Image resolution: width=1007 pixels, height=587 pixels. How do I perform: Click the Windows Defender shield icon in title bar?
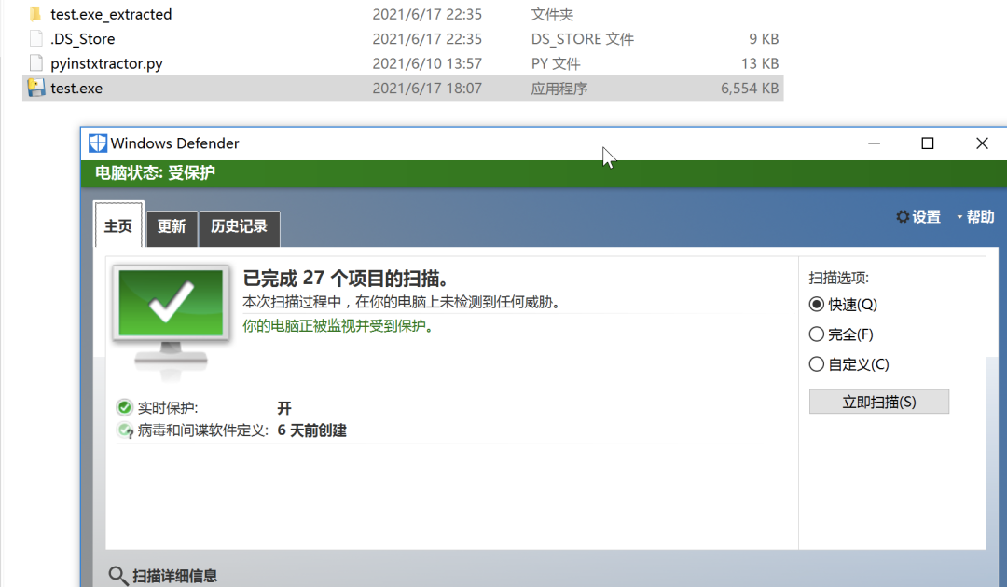point(98,143)
